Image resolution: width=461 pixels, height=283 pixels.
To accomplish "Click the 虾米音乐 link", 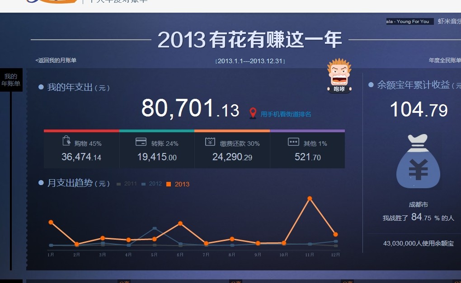I will 449,21.
